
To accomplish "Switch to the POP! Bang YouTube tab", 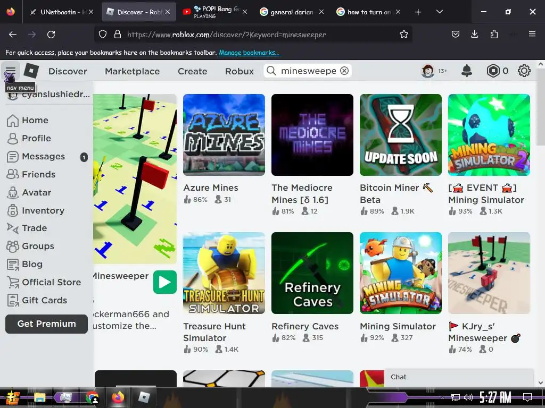I will pyautogui.click(x=215, y=12).
